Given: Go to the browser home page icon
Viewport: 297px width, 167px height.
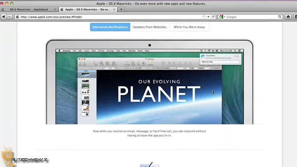Looking at the screenshot, I should 288,17.
